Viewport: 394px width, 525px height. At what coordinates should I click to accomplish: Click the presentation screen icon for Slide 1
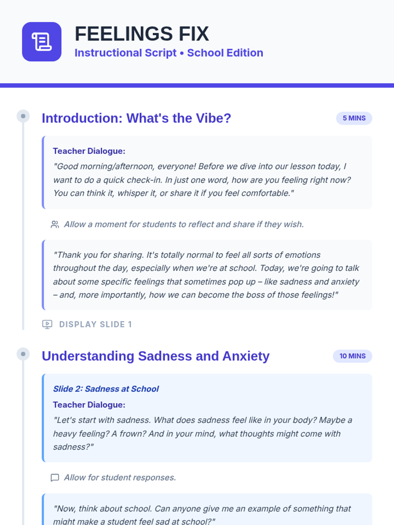(47, 324)
